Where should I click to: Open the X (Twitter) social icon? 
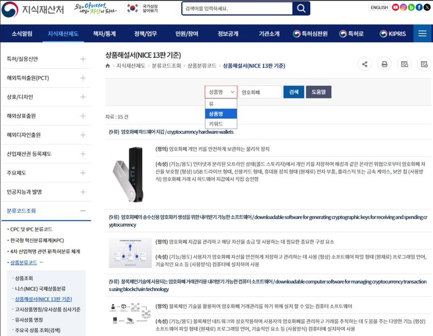pos(427,7)
